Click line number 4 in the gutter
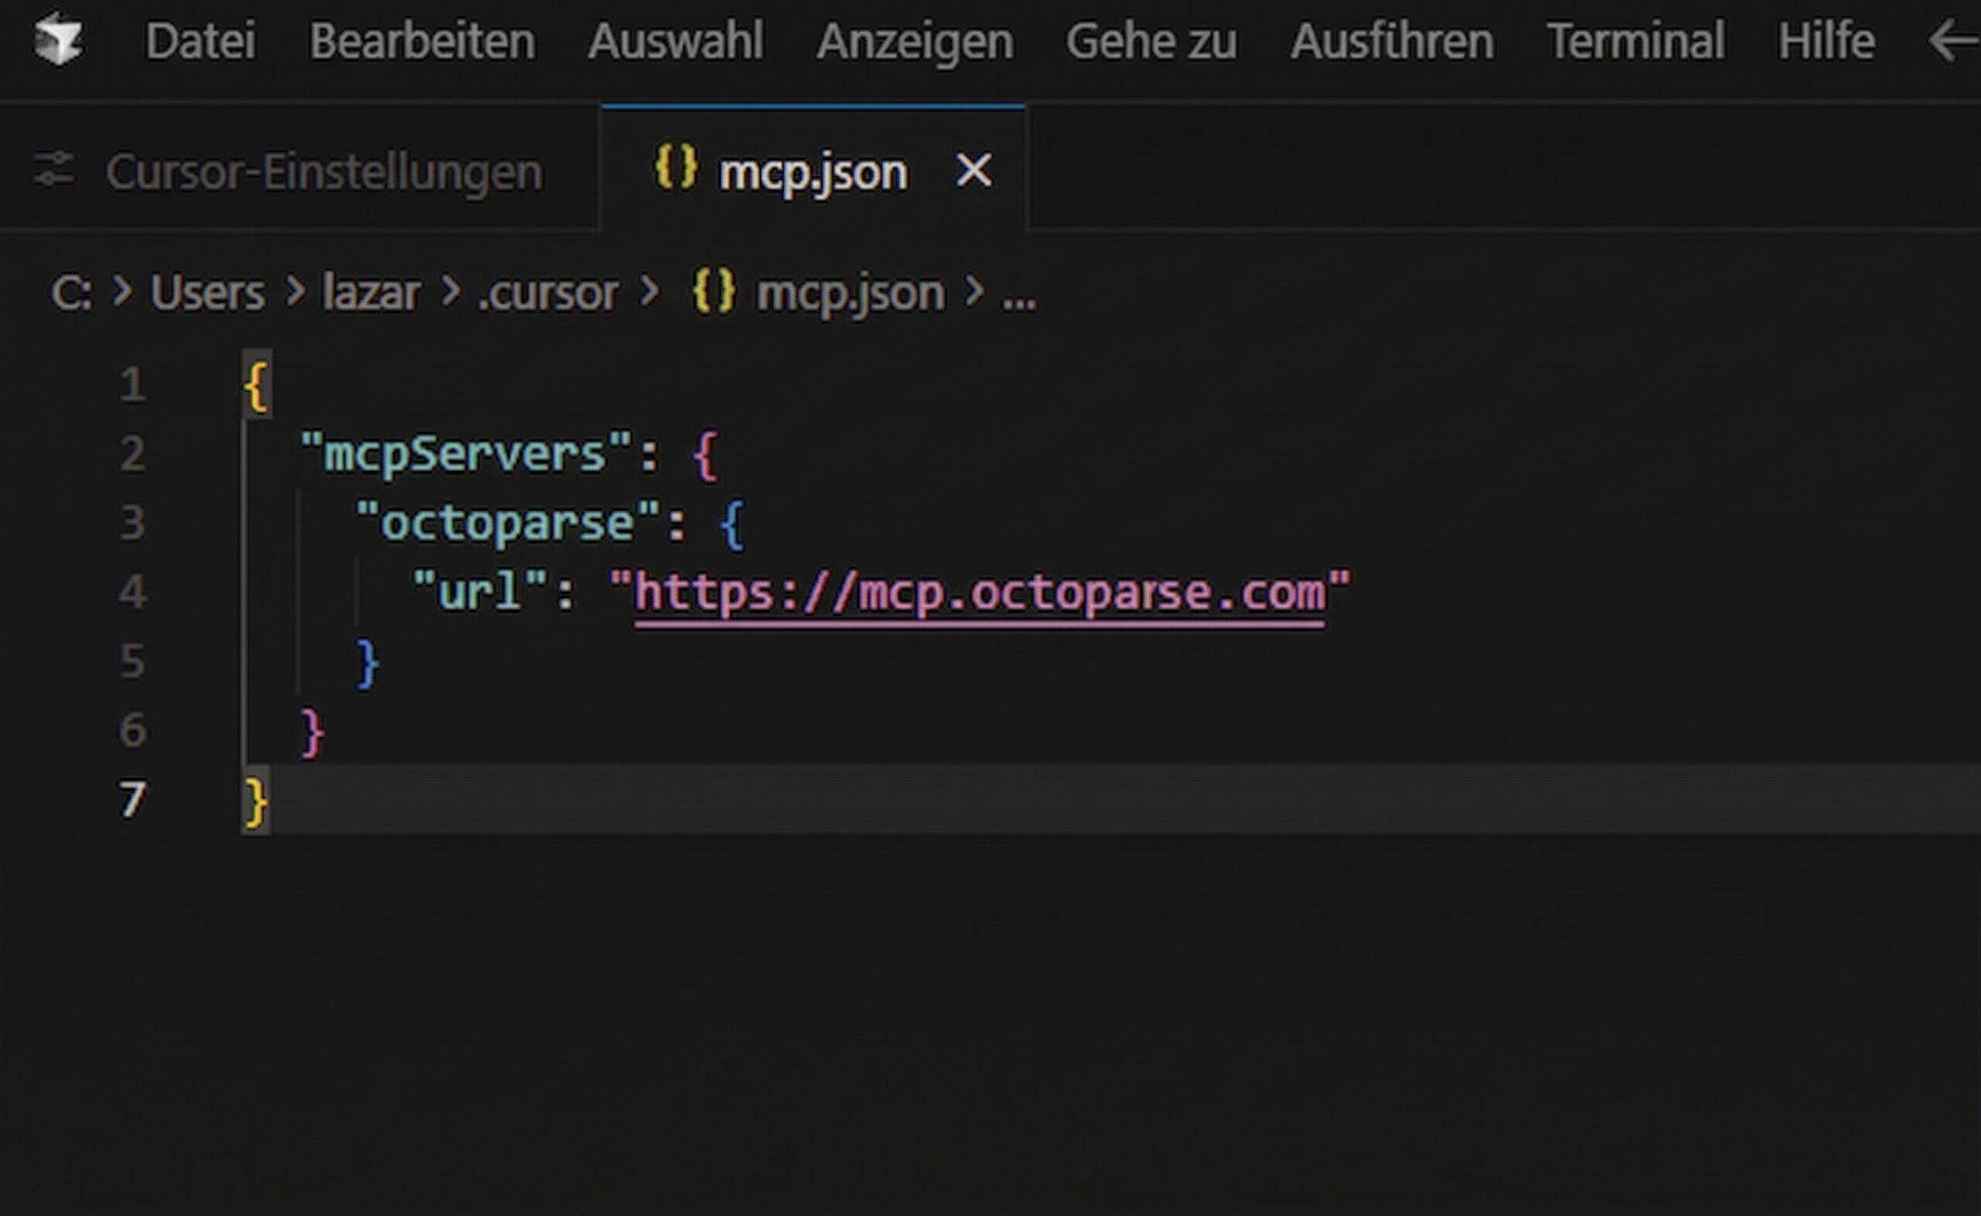The width and height of the screenshot is (1981, 1216). click(x=132, y=593)
